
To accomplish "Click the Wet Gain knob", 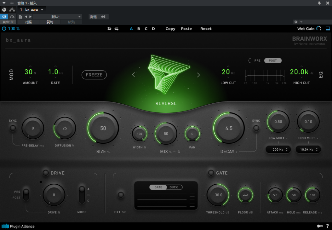I will pyautogui.click(x=319, y=29).
